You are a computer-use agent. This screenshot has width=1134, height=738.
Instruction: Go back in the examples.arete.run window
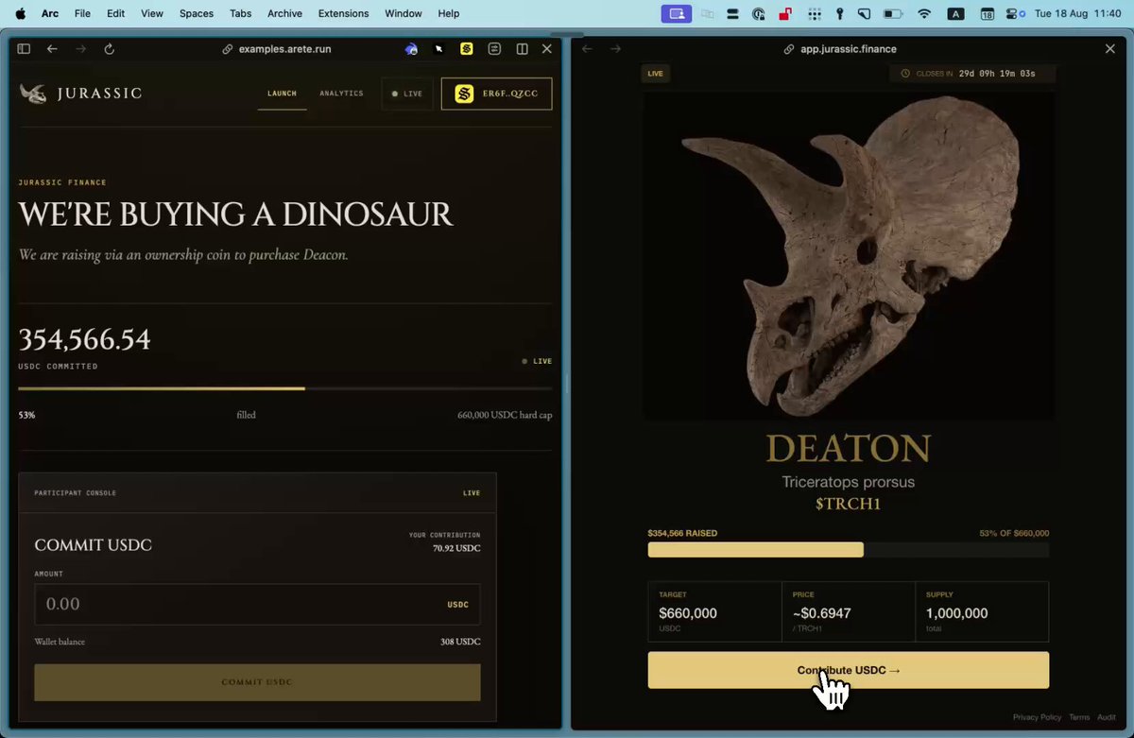tap(52, 49)
